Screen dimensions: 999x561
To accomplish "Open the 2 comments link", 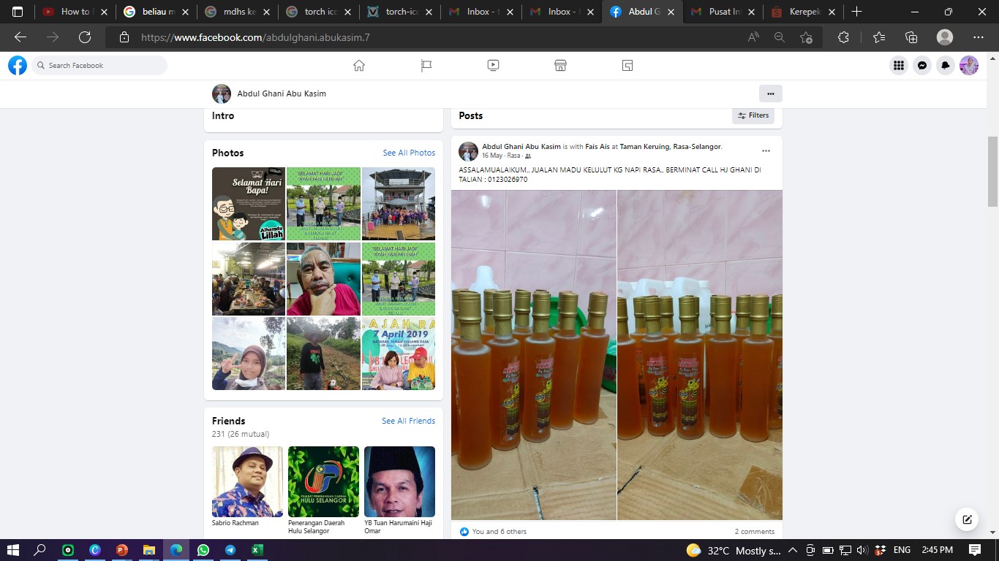I will tap(754, 532).
